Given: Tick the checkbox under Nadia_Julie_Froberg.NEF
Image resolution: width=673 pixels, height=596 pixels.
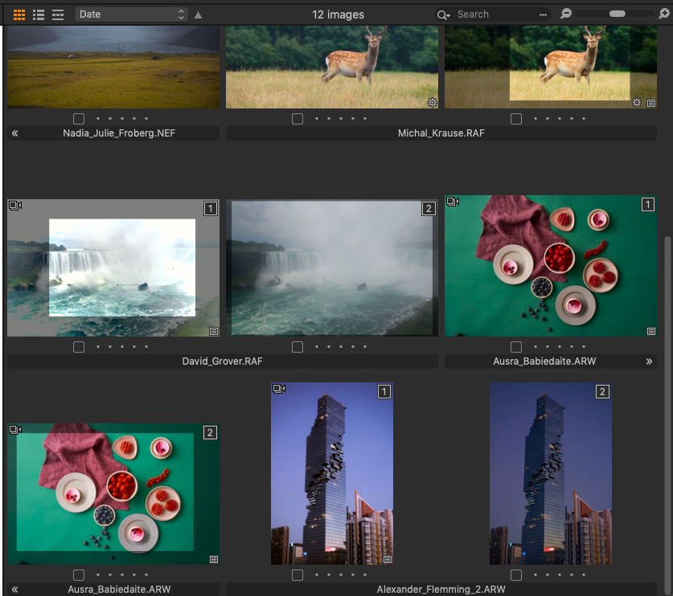Looking at the screenshot, I should click(x=79, y=118).
